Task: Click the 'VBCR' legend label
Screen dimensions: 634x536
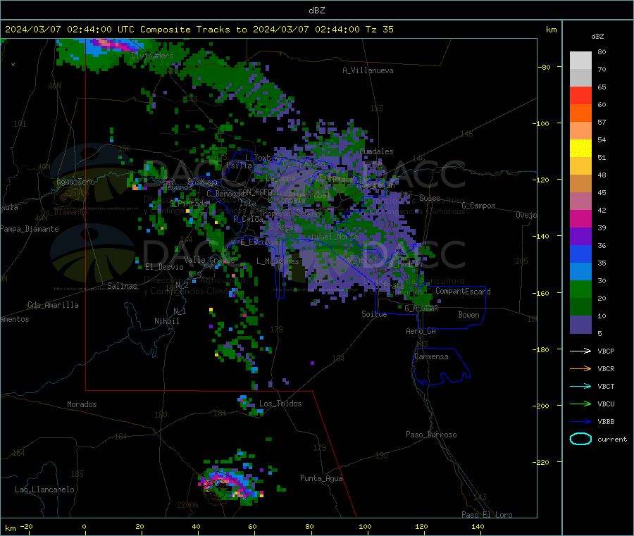Action: tap(606, 368)
